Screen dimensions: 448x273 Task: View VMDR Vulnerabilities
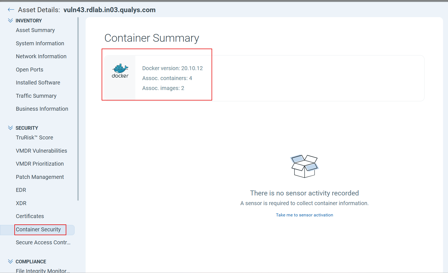pyautogui.click(x=41, y=151)
